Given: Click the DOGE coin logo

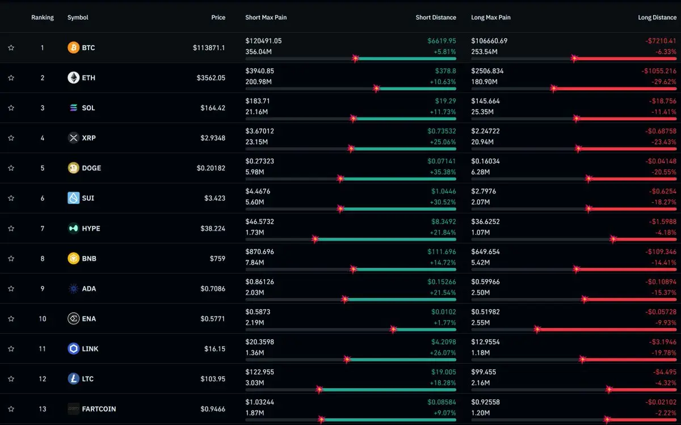Looking at the screenshot, I should (x=73, y=168).
